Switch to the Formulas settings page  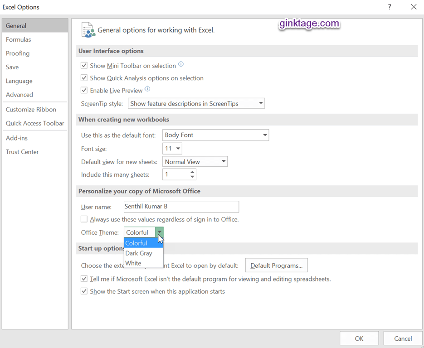[18, 39]
